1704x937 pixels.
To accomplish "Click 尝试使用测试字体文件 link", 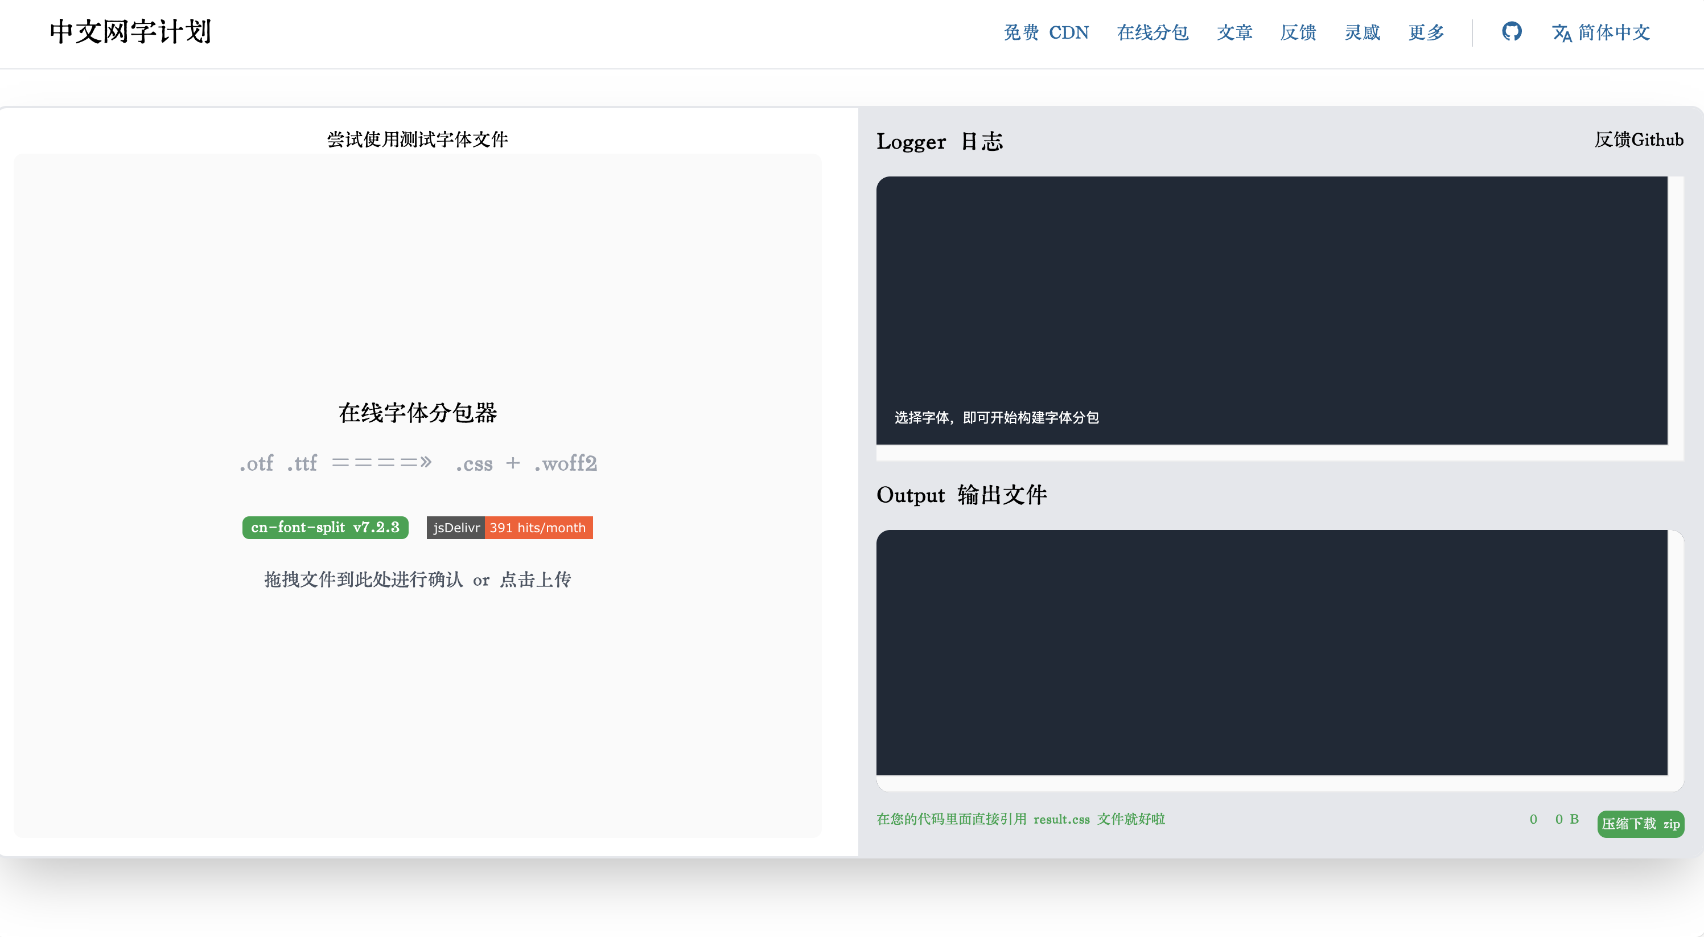I will [x=417, y=139].
